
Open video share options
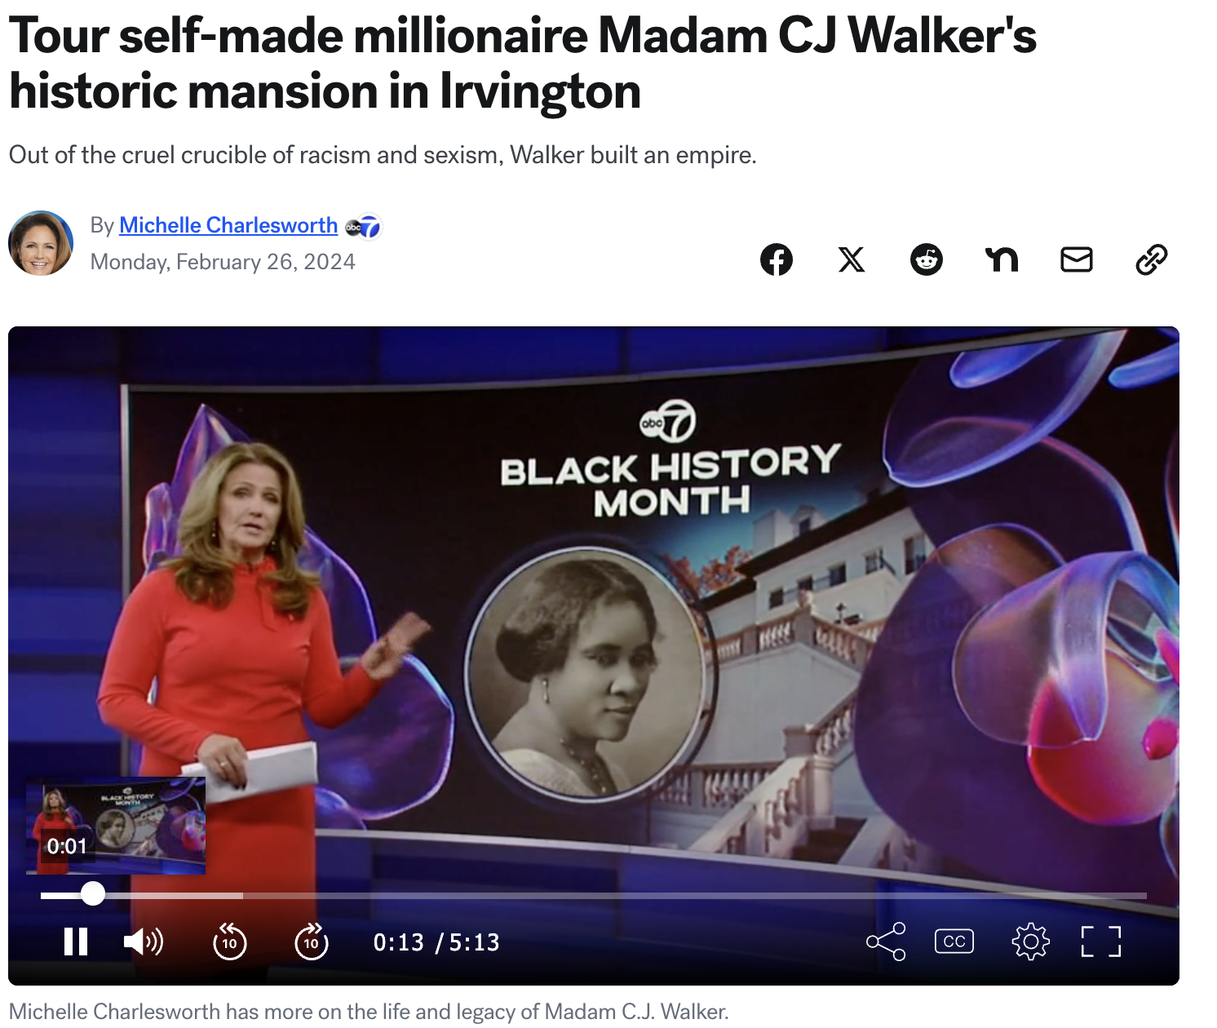pos(886,942)
